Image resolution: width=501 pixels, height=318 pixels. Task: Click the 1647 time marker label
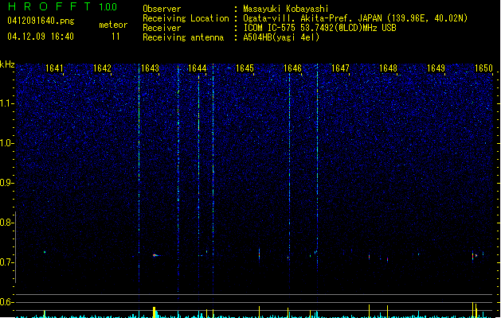tap(340, 68)
